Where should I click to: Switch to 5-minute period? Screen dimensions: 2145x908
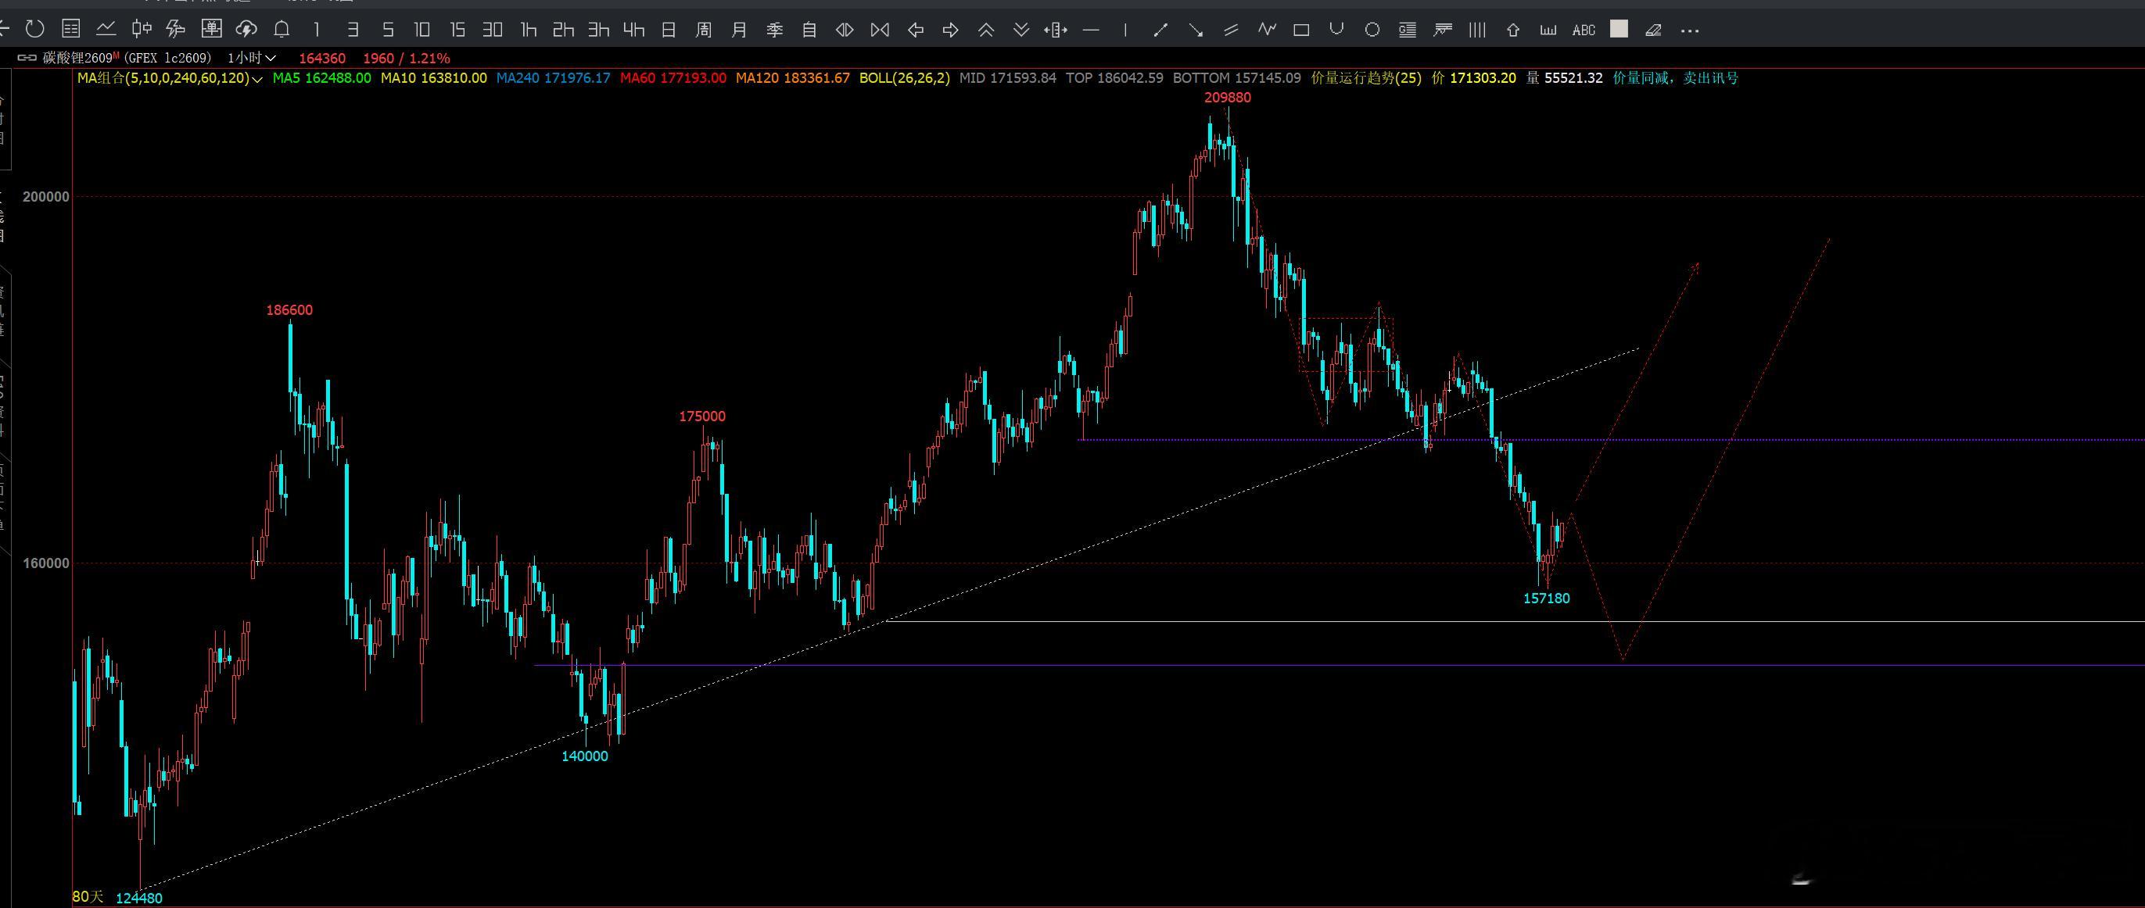point(387,30)
